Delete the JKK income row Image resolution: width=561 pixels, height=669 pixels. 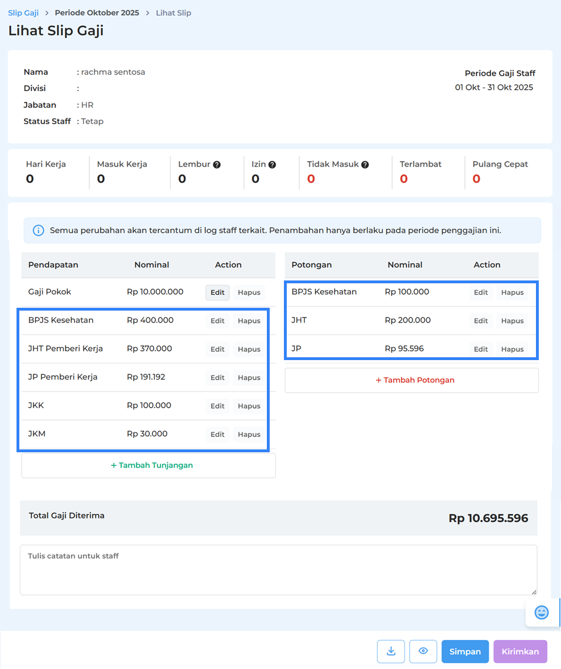249,406
